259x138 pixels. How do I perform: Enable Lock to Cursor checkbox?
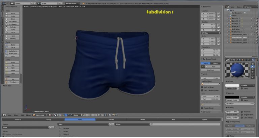pos(202,87)
